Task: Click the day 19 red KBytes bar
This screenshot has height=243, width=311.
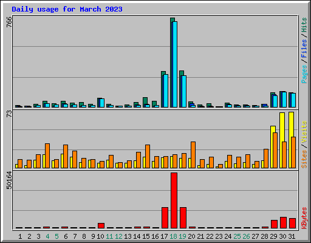Action: pyautogui.click(x=183, y=217)
